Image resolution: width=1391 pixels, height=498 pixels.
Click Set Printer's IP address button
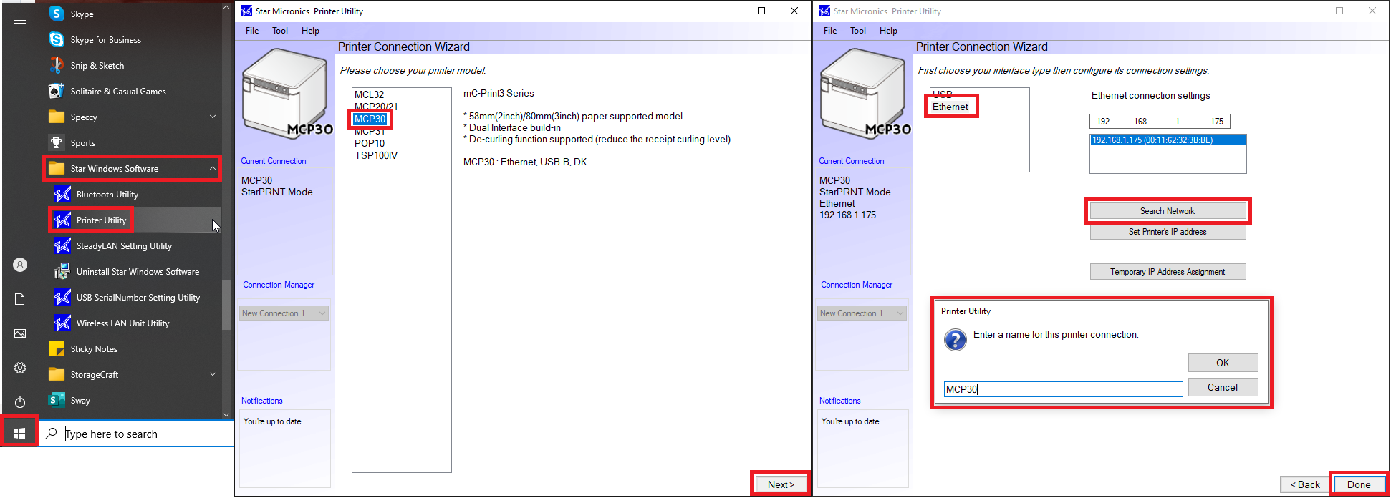click(1168, 232)
